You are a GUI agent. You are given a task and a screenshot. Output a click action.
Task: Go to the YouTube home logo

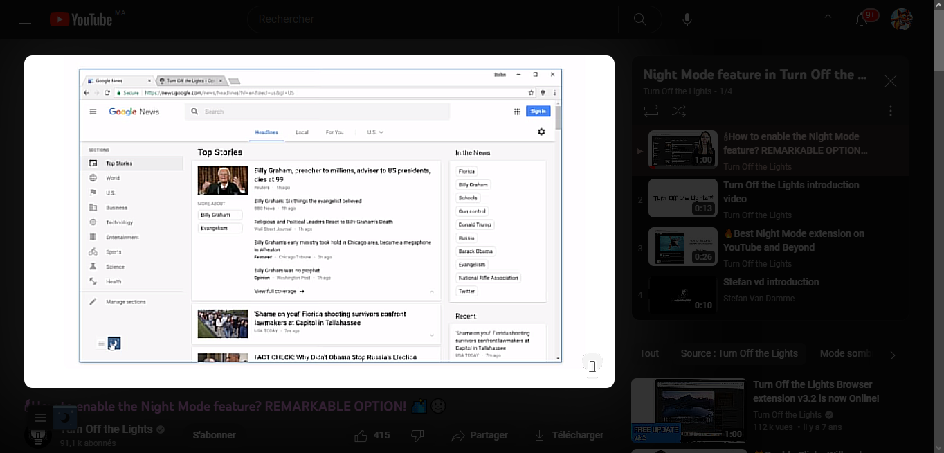pos(82,19)
